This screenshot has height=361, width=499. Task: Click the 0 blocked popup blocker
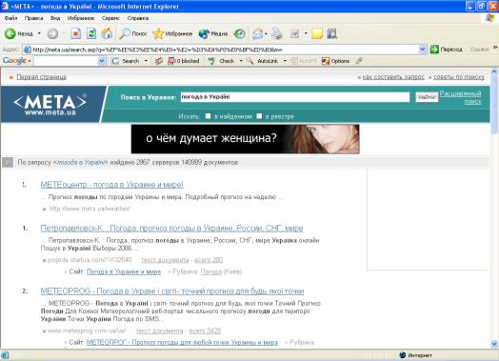pos(184,61)
